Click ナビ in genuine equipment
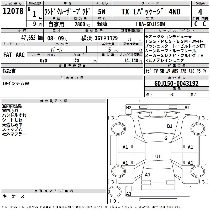The width and height of the screenshot is (210, 210). tap(148, 71)
